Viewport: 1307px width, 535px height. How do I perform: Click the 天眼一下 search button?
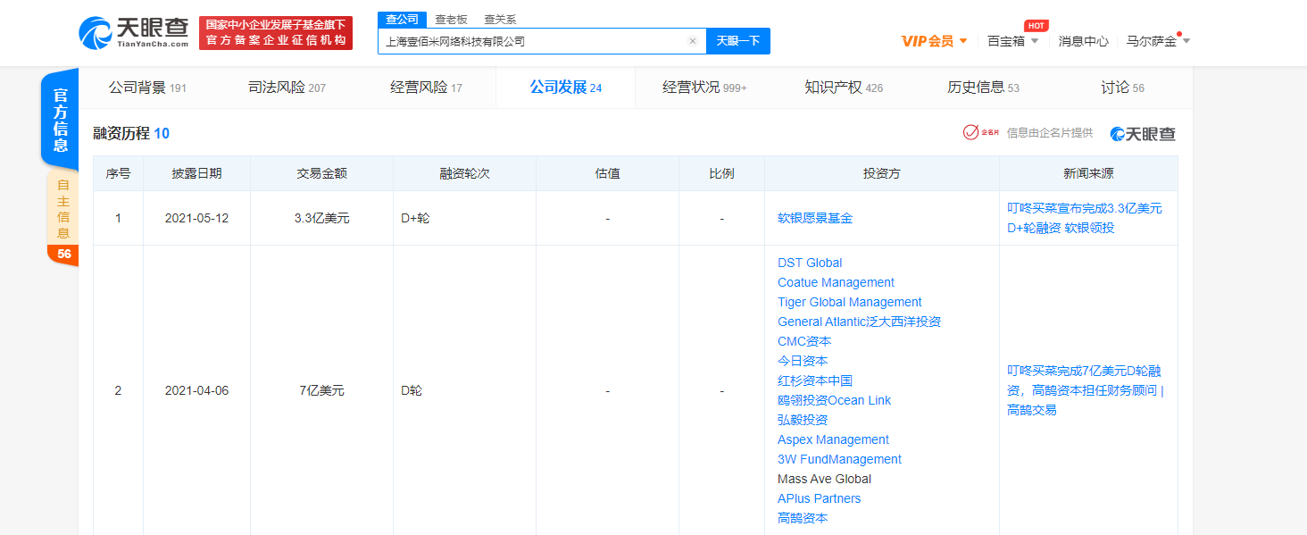738,41
